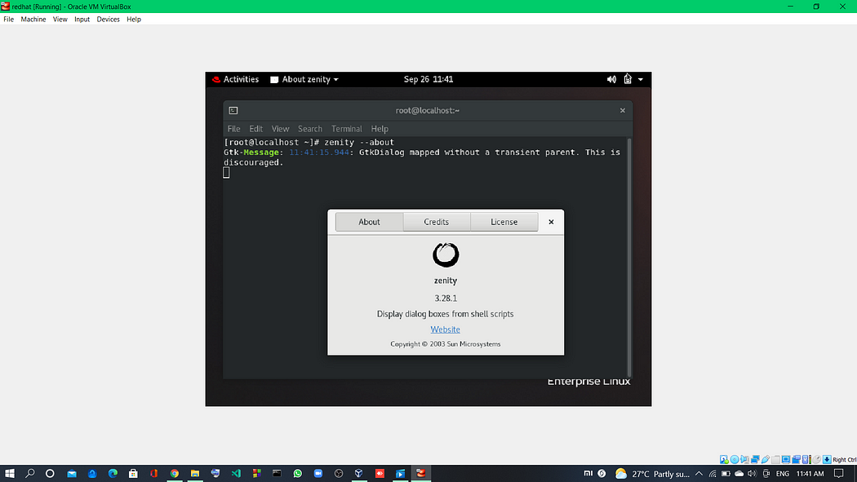857x482 pixels.
Task: Expand hidden icons in the Windows system tray
Action: (x=698, y=473)
